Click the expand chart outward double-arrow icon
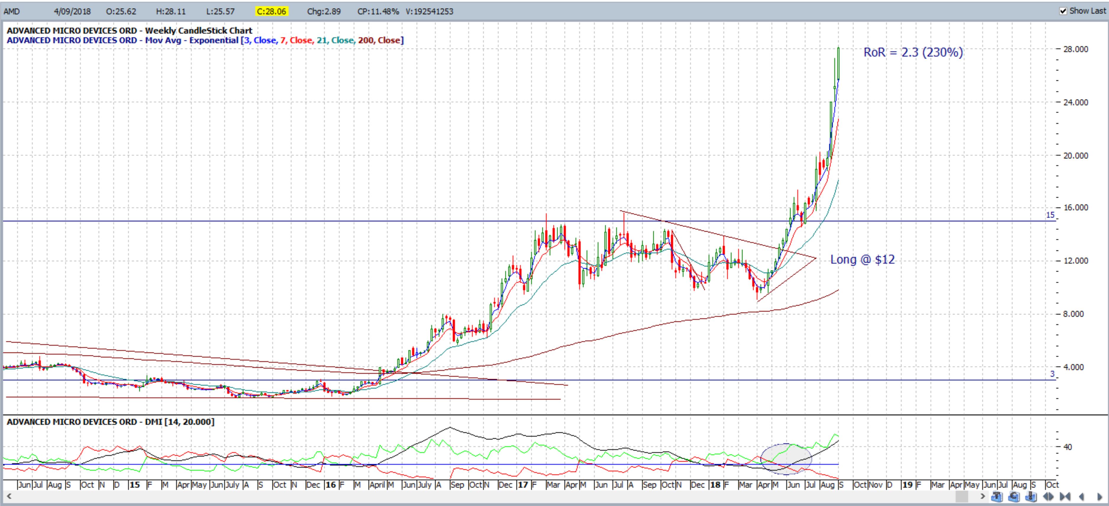Image resolution: width=1109 pixels, height=506 pixels. [x=1048, y=497]
